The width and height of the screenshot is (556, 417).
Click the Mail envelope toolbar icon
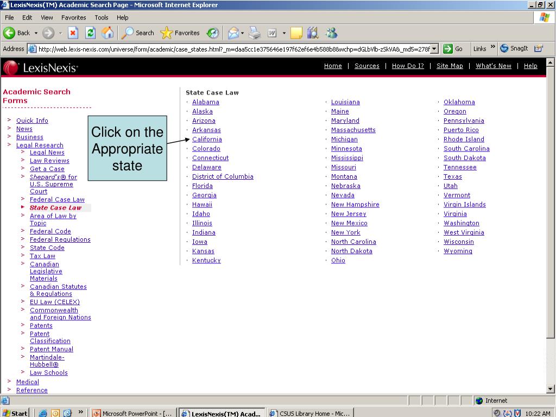coord(233,33)
